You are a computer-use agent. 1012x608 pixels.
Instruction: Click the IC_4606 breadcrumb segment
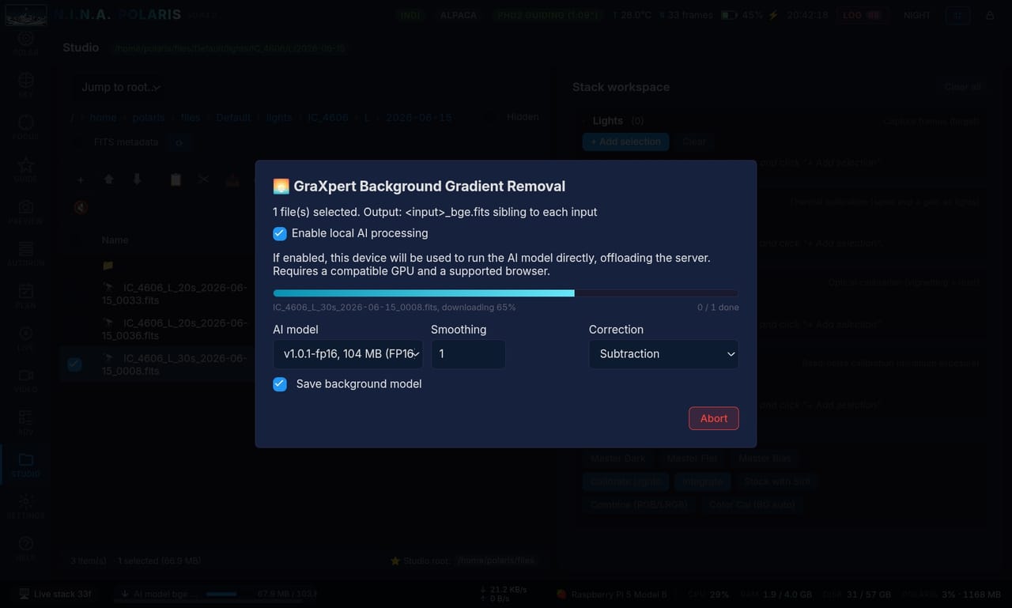coord(327,117)
